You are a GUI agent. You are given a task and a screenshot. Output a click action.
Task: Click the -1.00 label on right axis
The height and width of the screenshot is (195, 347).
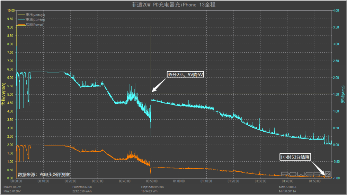pyautogui.click(x=336, y=178)
